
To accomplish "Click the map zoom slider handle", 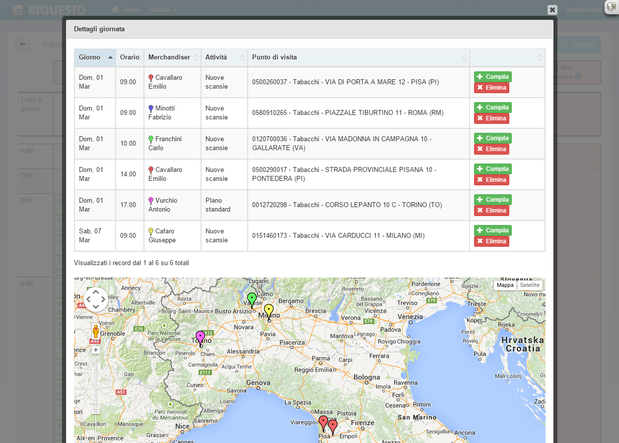I will pyautogui.click(x=96, y=412).
